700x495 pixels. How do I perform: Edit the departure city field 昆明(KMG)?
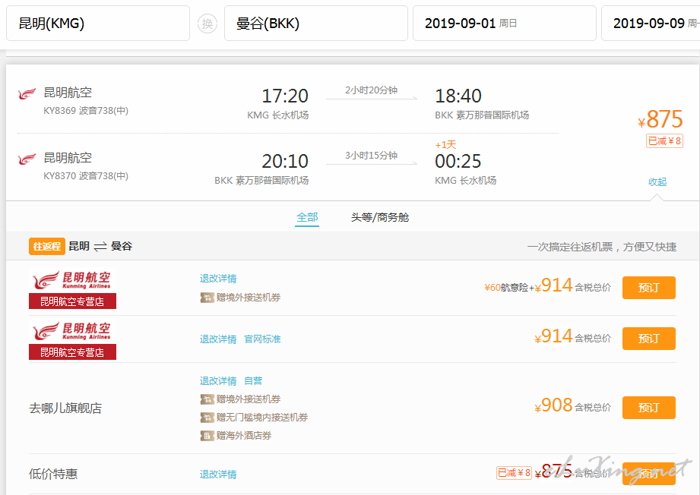tap(98, 24)
